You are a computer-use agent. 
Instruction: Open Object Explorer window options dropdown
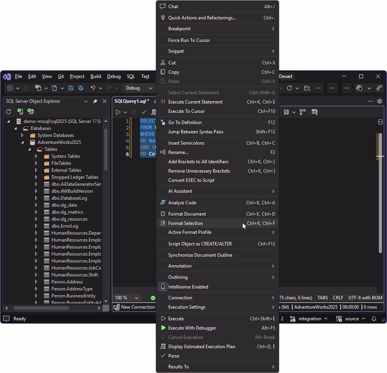86,101
